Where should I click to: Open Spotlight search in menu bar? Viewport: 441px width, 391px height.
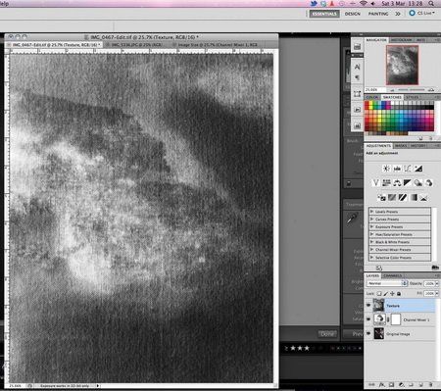431,4
